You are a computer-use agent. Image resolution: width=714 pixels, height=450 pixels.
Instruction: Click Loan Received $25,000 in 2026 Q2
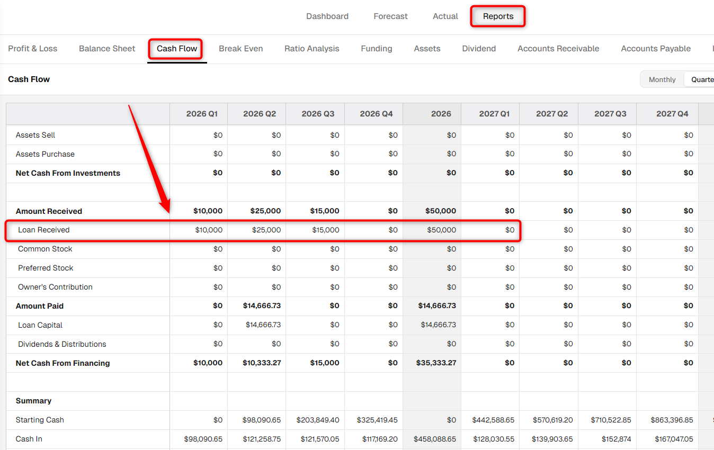(266, 230)
